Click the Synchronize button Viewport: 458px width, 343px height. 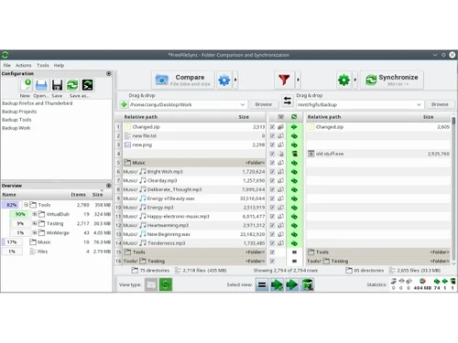coord(392,80)
